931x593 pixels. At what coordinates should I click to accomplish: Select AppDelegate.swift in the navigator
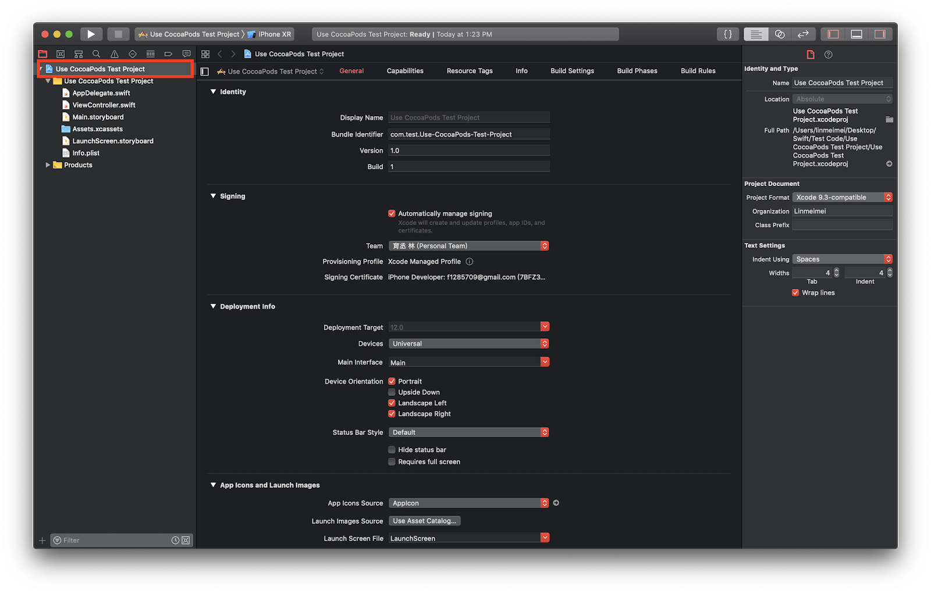click(101, 93)
